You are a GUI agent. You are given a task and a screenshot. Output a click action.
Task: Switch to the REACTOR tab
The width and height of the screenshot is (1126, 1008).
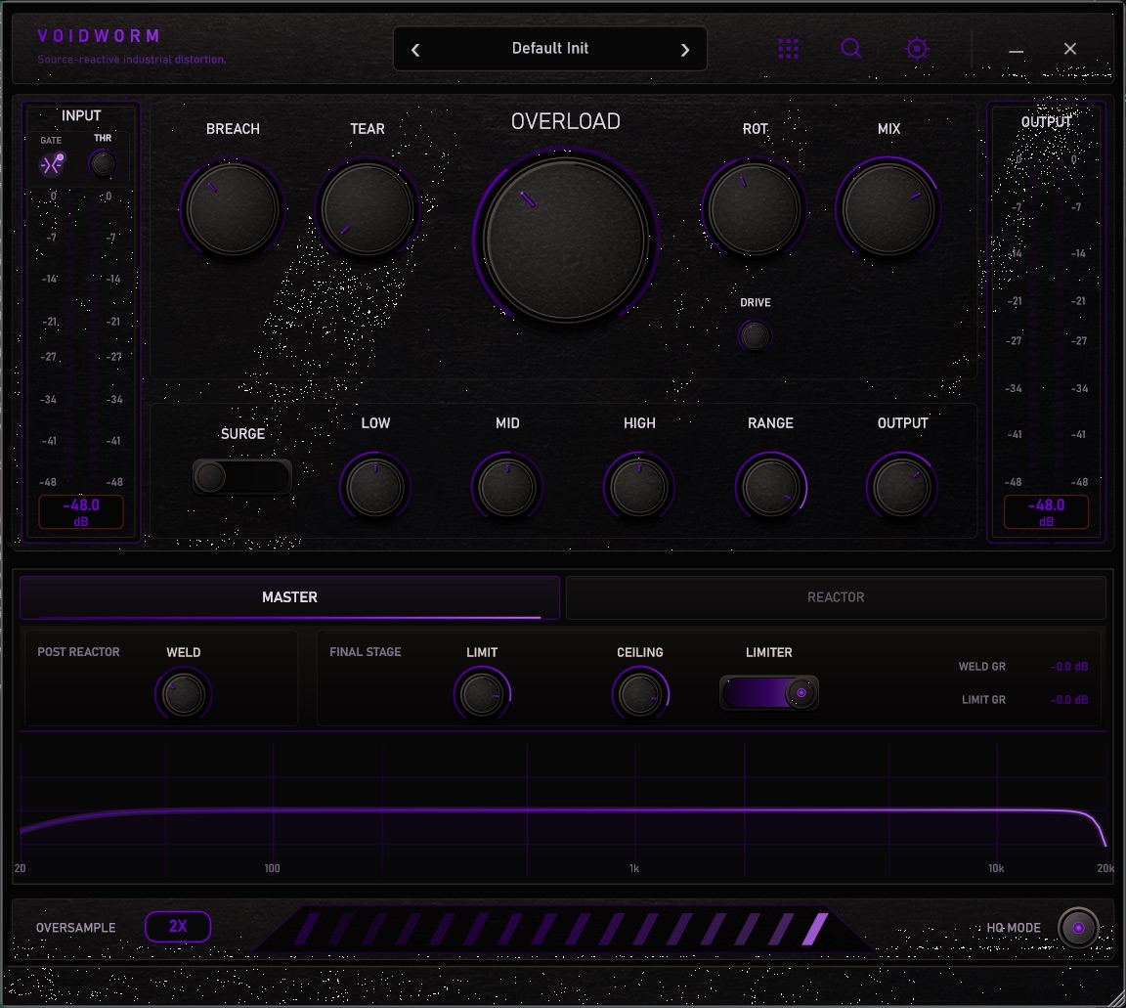click(x=836, y=597)
